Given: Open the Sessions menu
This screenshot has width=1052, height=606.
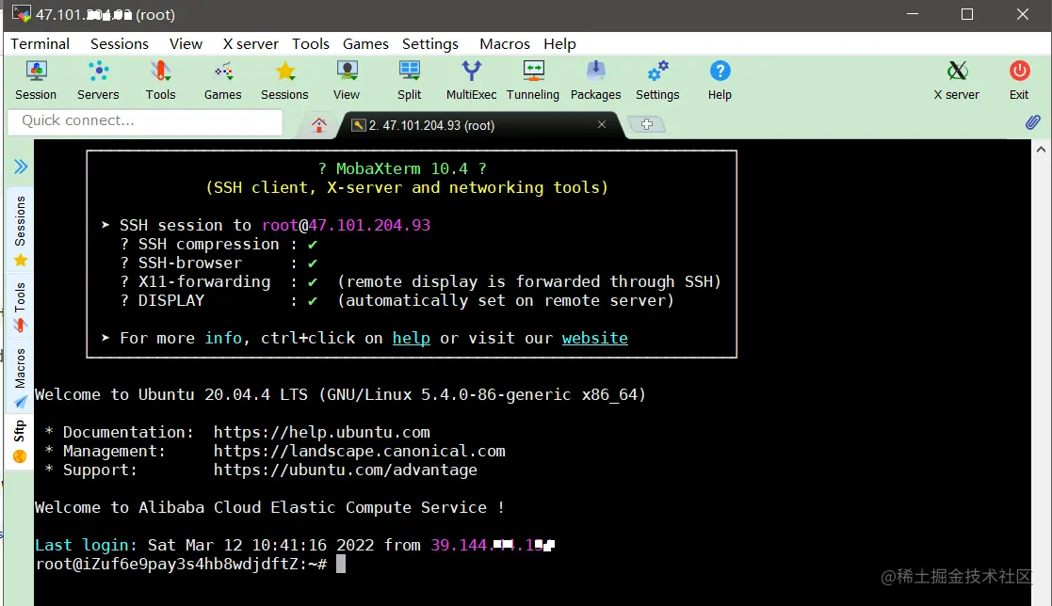Looking at the screenshot, I should pyautogui.click(x=120, y=43).
